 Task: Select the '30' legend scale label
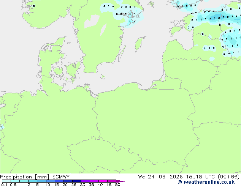(82, 184)
